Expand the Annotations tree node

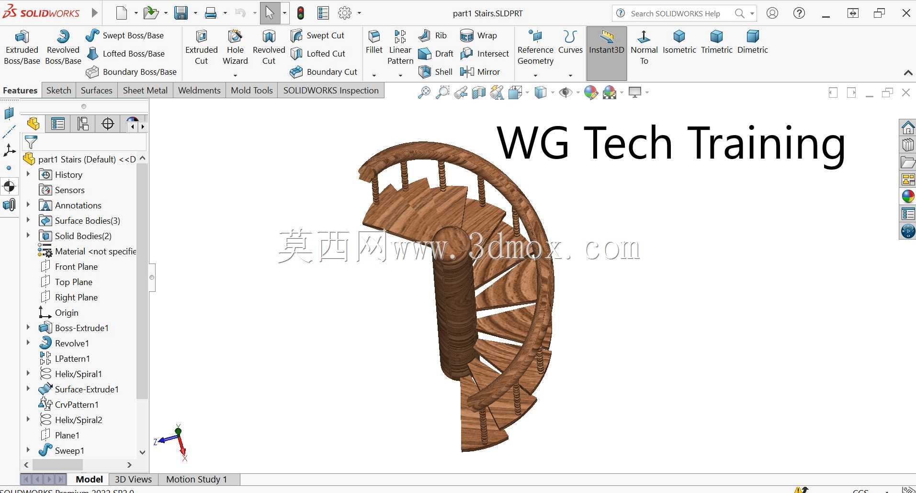coord(28,205)
